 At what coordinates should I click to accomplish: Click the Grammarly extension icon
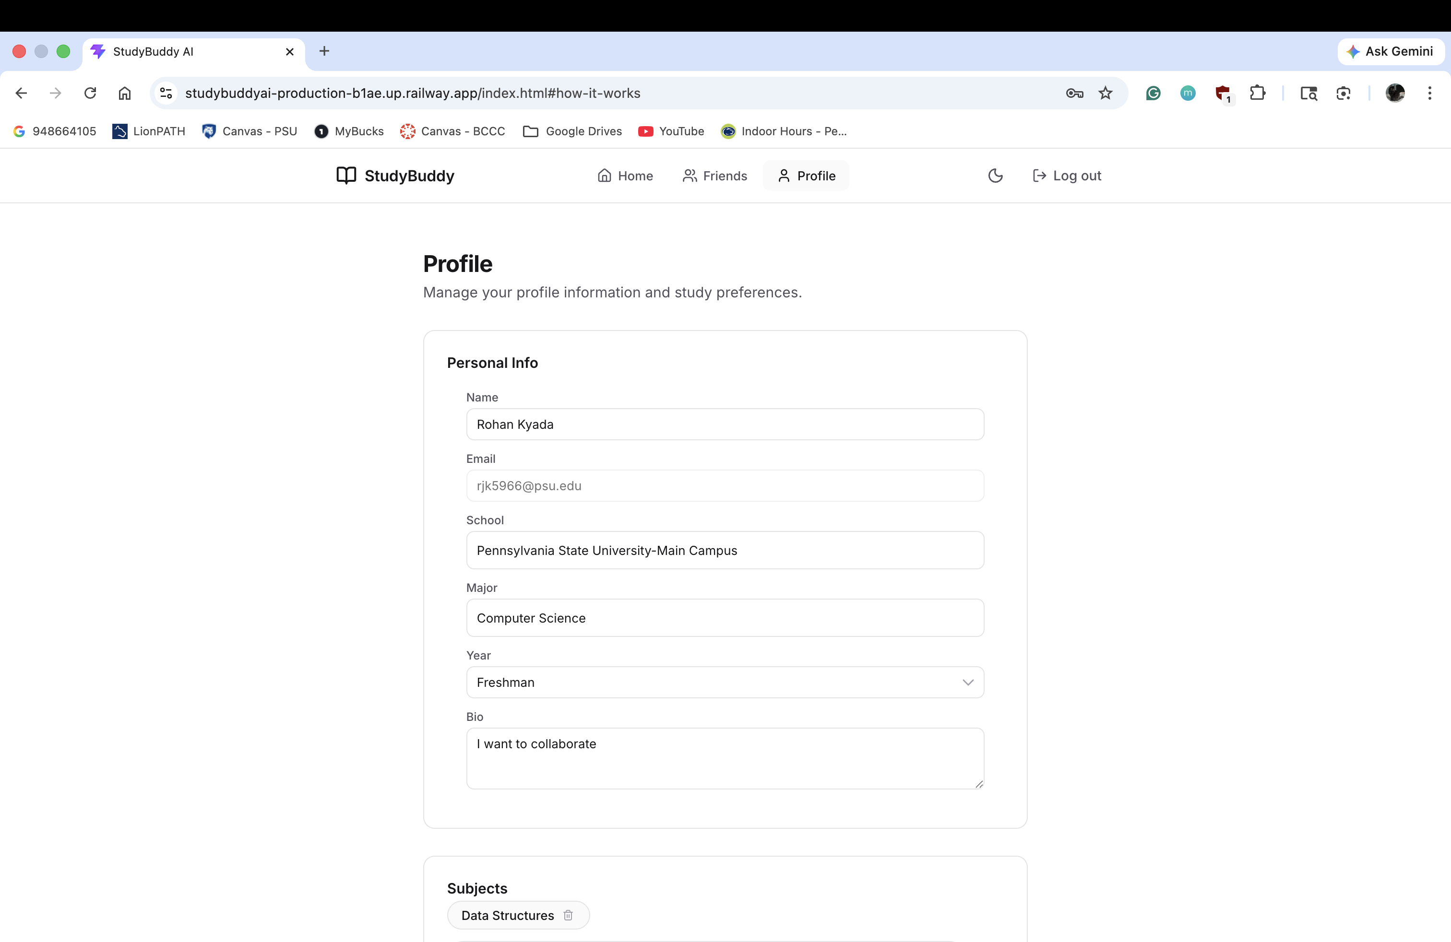pos(1153,93)
